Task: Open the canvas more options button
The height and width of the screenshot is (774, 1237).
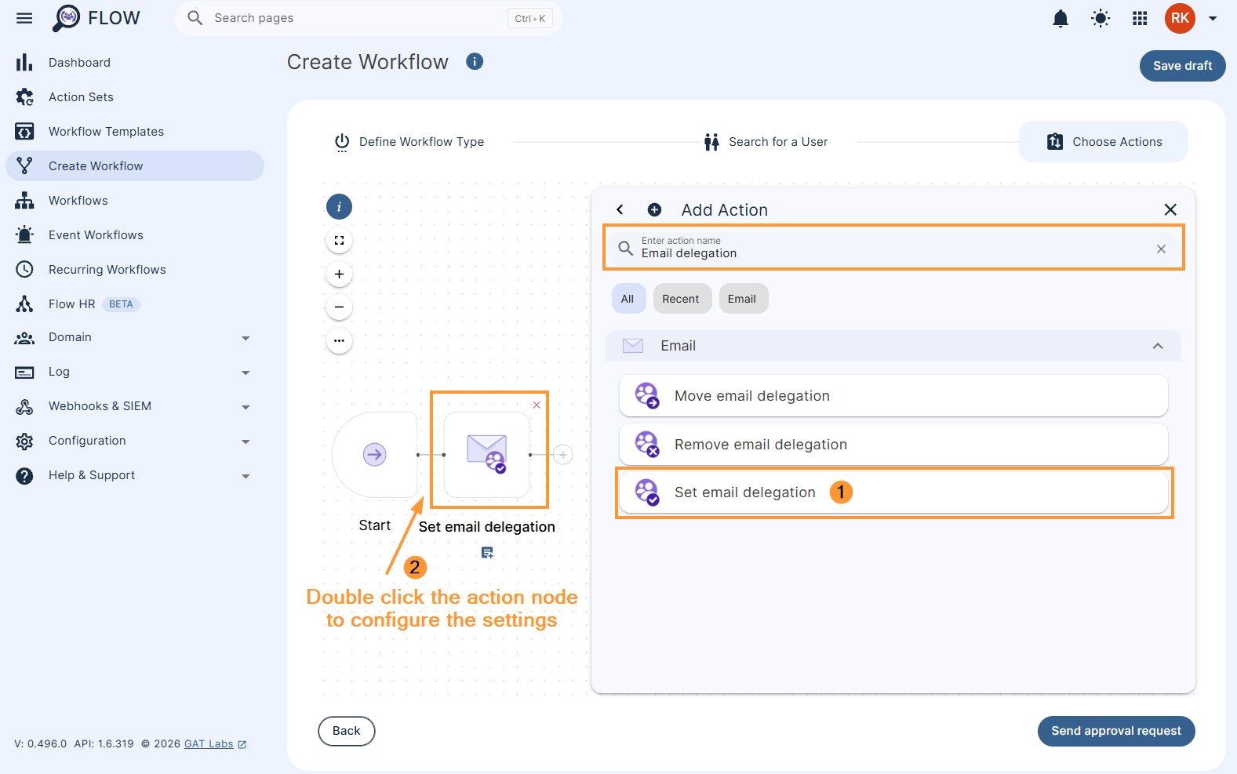Action: (339, 341)
